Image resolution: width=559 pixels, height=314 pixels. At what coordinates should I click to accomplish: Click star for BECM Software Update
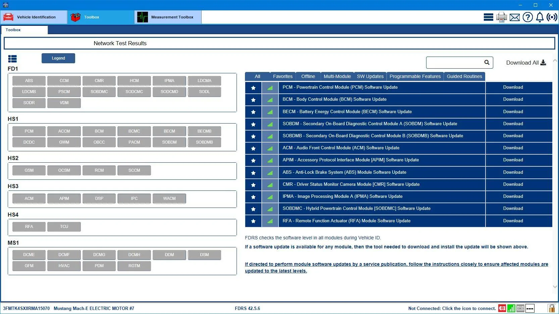[x=253, y=112]
